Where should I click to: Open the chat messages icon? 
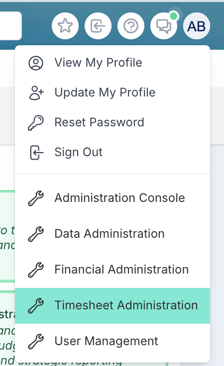coord(163,26)
